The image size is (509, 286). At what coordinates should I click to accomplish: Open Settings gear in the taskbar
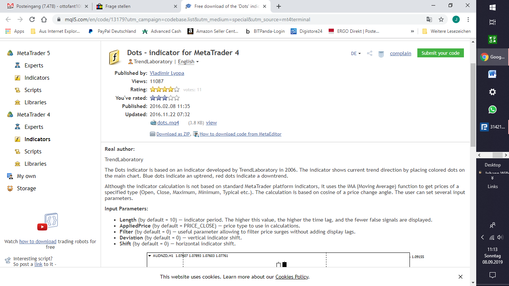pos(493,92)
